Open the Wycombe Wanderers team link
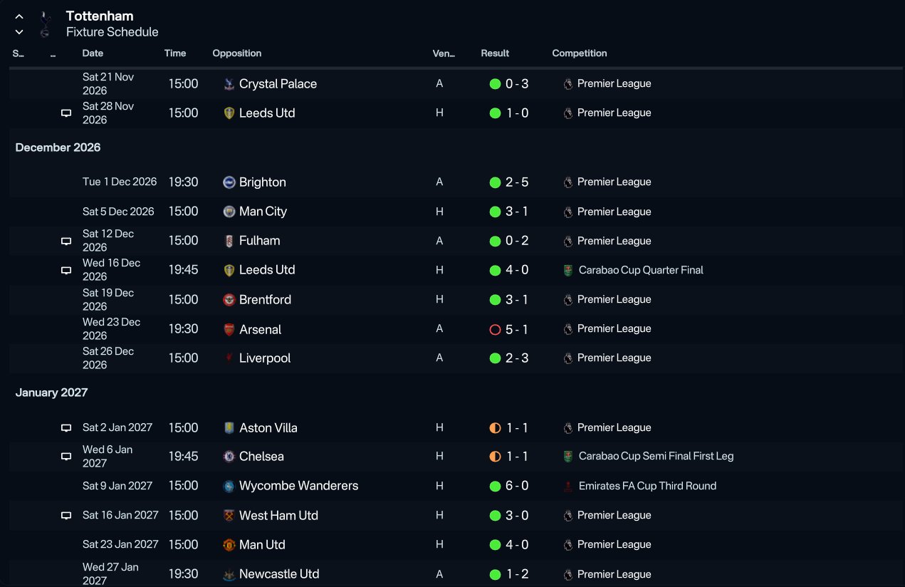The width and height of the screenshot is (905, 587). coord(298,486)
